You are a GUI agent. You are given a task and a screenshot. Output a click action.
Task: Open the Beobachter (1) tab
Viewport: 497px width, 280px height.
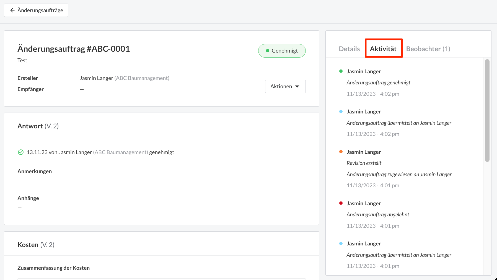pos(428,49)
